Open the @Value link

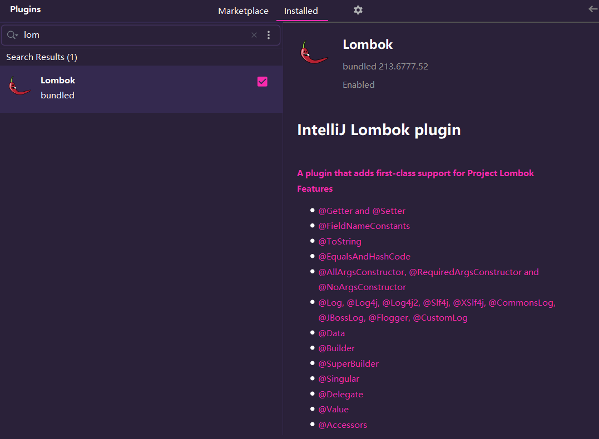tap(334, 410)
